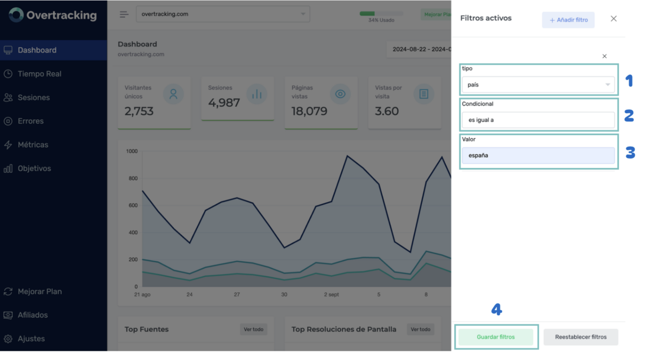
Task: Click the Afiliados money icon
Action: [x=8, y=315]
